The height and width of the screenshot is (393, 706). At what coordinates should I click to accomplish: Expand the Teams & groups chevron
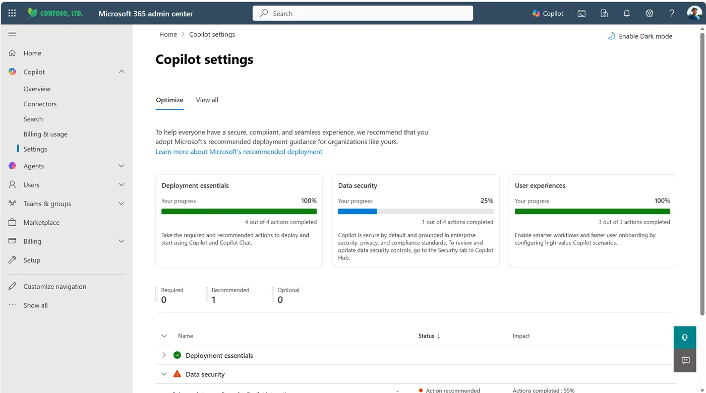pos(122,204)
